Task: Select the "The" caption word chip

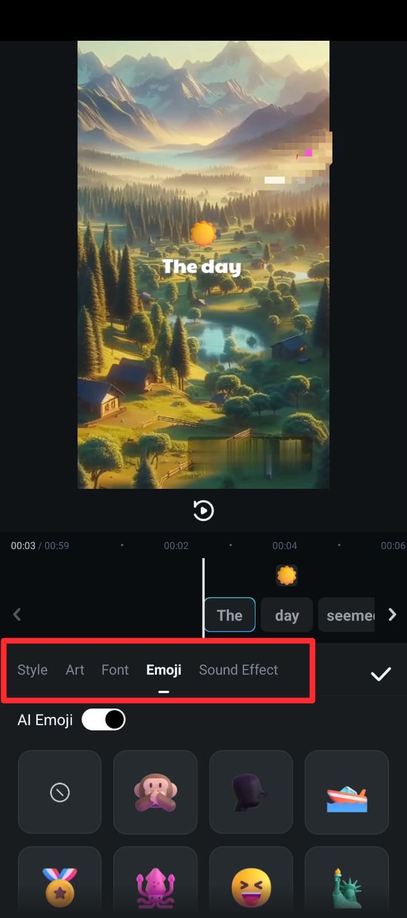Action: pos(230,615)
